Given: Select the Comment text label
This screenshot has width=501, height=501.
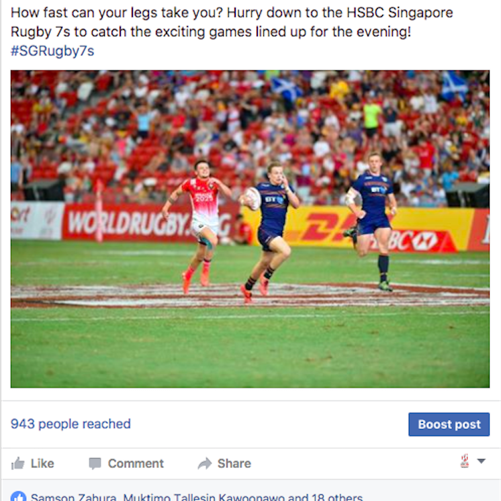Looking at the screenshot, I should tap(136, 463).
